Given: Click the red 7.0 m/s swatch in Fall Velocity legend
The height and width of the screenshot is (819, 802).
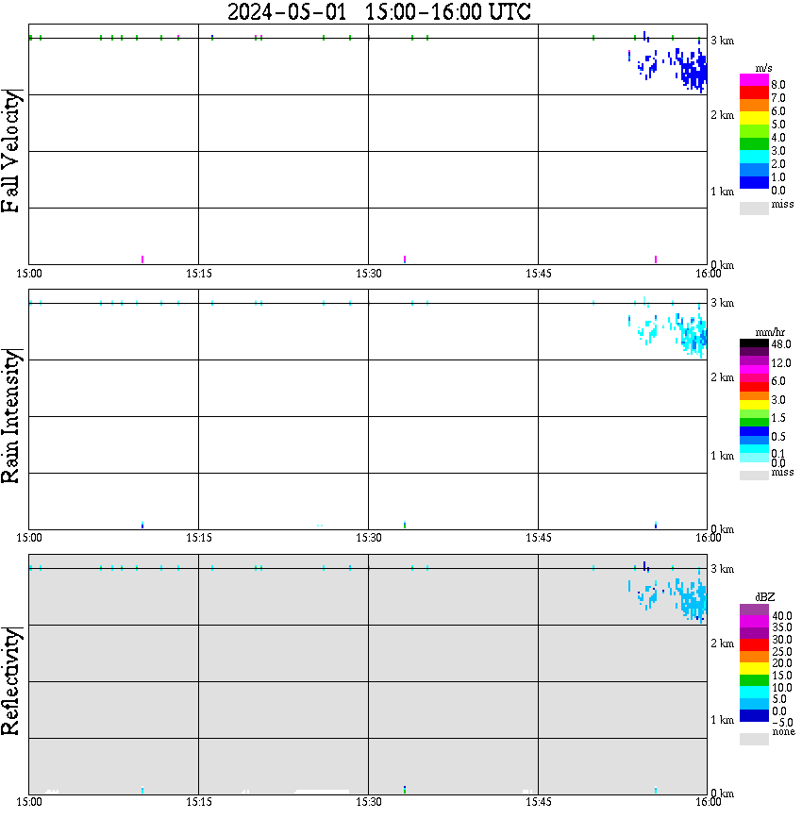Looking at the screenshot, I should (x=754, y=92).
